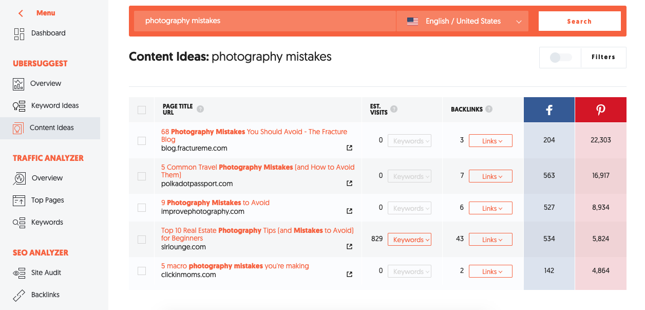
Task: Click the back arrow next to Menu
Action: click(21, 13)
